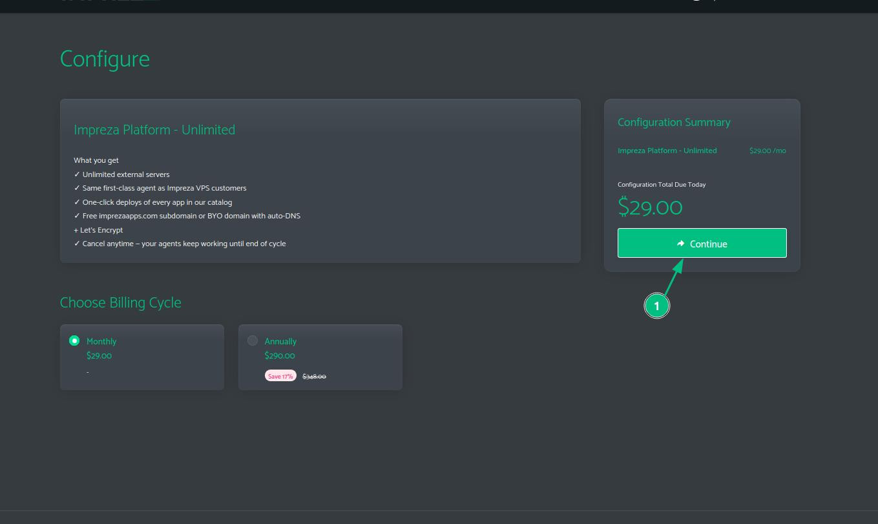Click the Save 17% badge
Image resolution: width=878 pixels, height=524 pixels.
(x=280, y=376)
